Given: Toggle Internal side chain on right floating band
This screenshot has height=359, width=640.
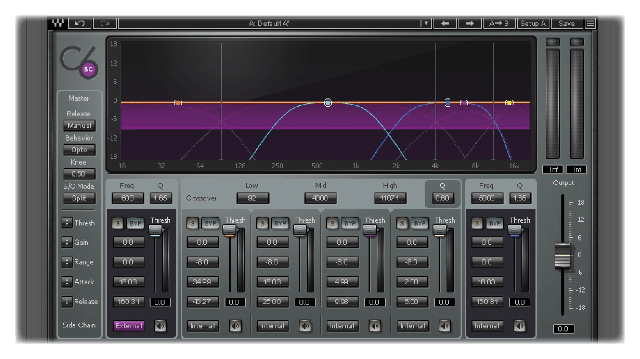Looking at the screenshot, I should [487, 326].
